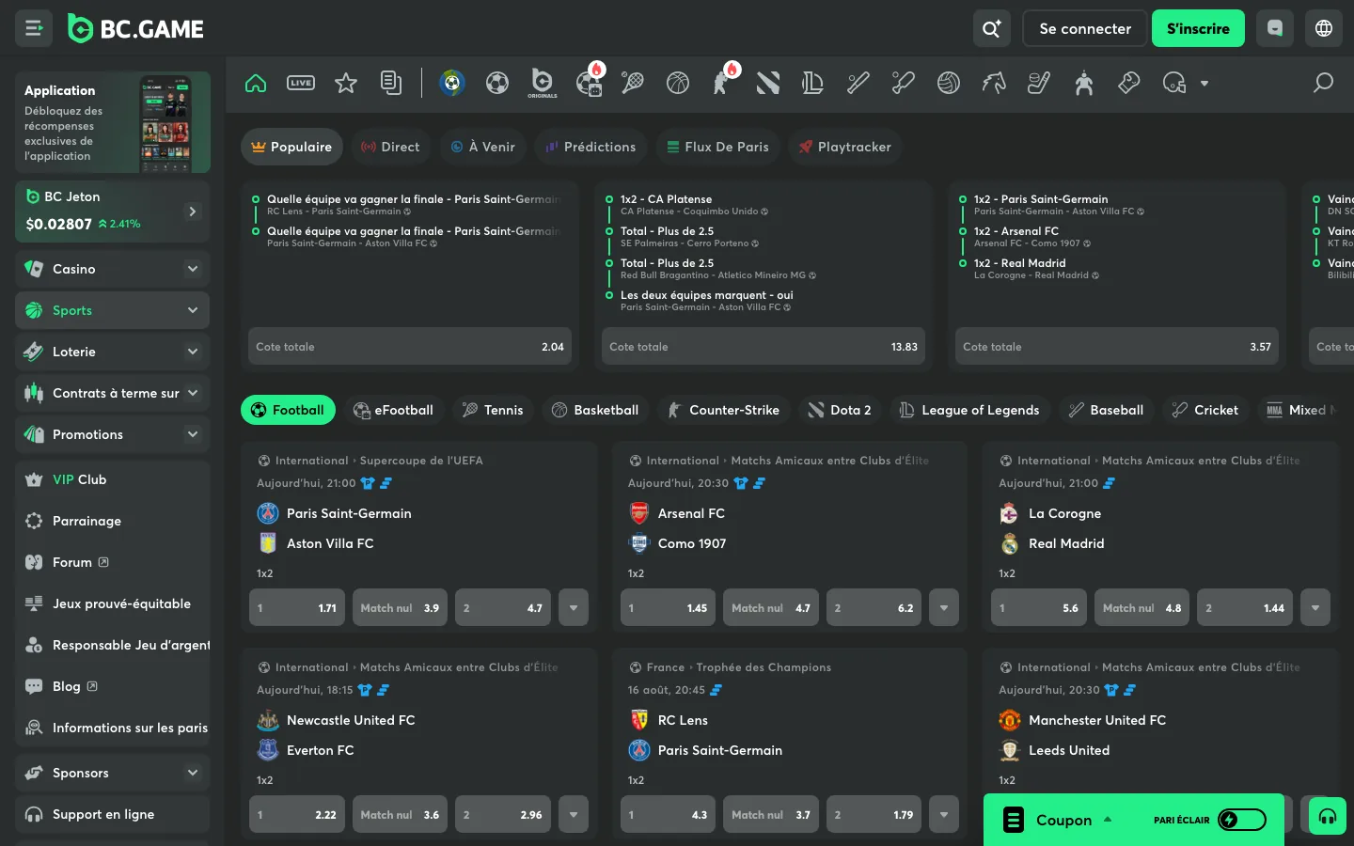Select the Counter-Strike sport tab
Viewport: 1354px width, 846px height.
[x=723, y=410]
